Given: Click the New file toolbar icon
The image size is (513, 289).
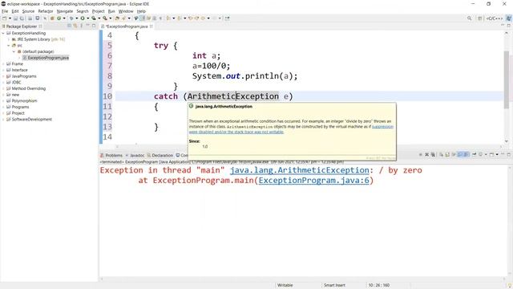Looking at the screenshot, I should tap(5, 18).
